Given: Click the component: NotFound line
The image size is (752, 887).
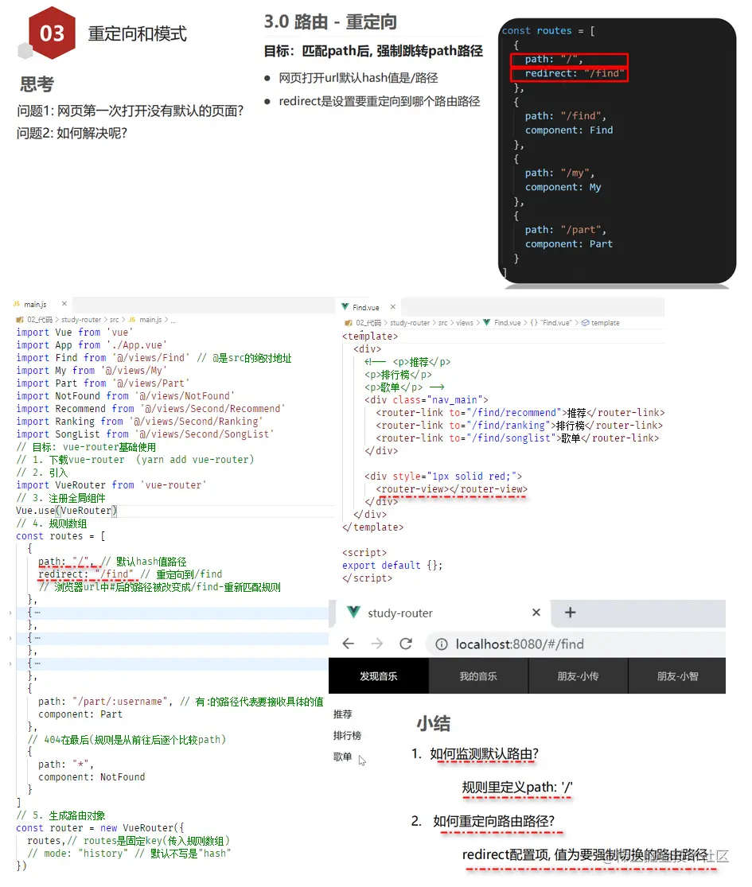Looking at the screenshot, I should pyautogui.click(x=91, y=777).
